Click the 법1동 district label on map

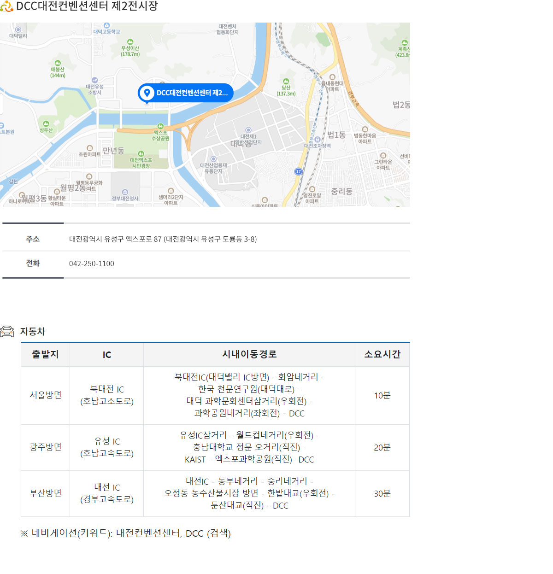point(336,135)
